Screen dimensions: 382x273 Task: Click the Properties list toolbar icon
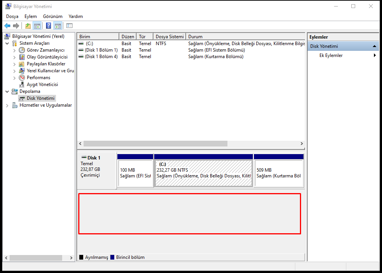tap(69, 26)
